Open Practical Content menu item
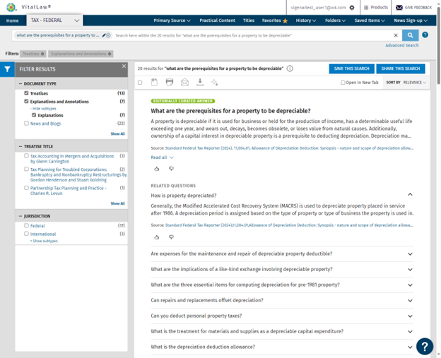The image size is (441, 358). point(217,20)
